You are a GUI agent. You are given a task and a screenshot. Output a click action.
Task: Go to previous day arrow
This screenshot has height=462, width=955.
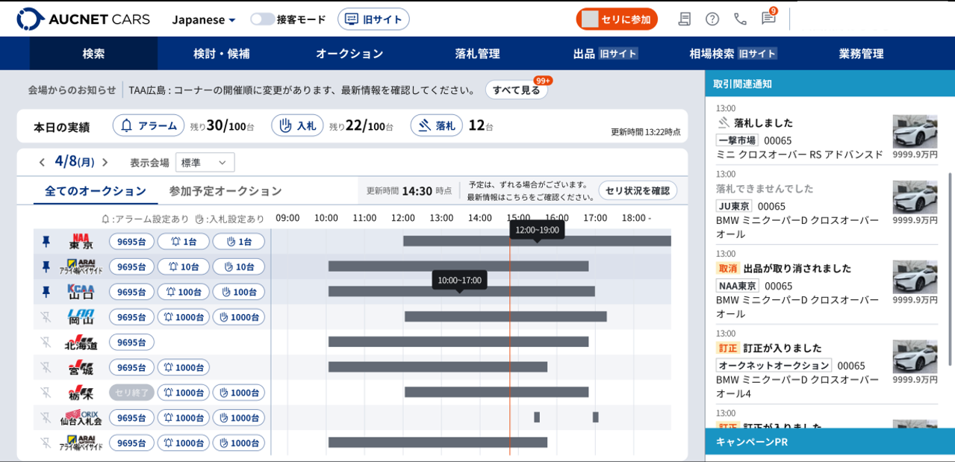coord(42,162)
